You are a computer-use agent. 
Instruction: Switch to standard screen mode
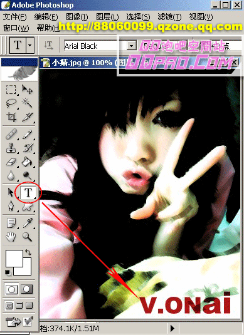click(9, 306)
